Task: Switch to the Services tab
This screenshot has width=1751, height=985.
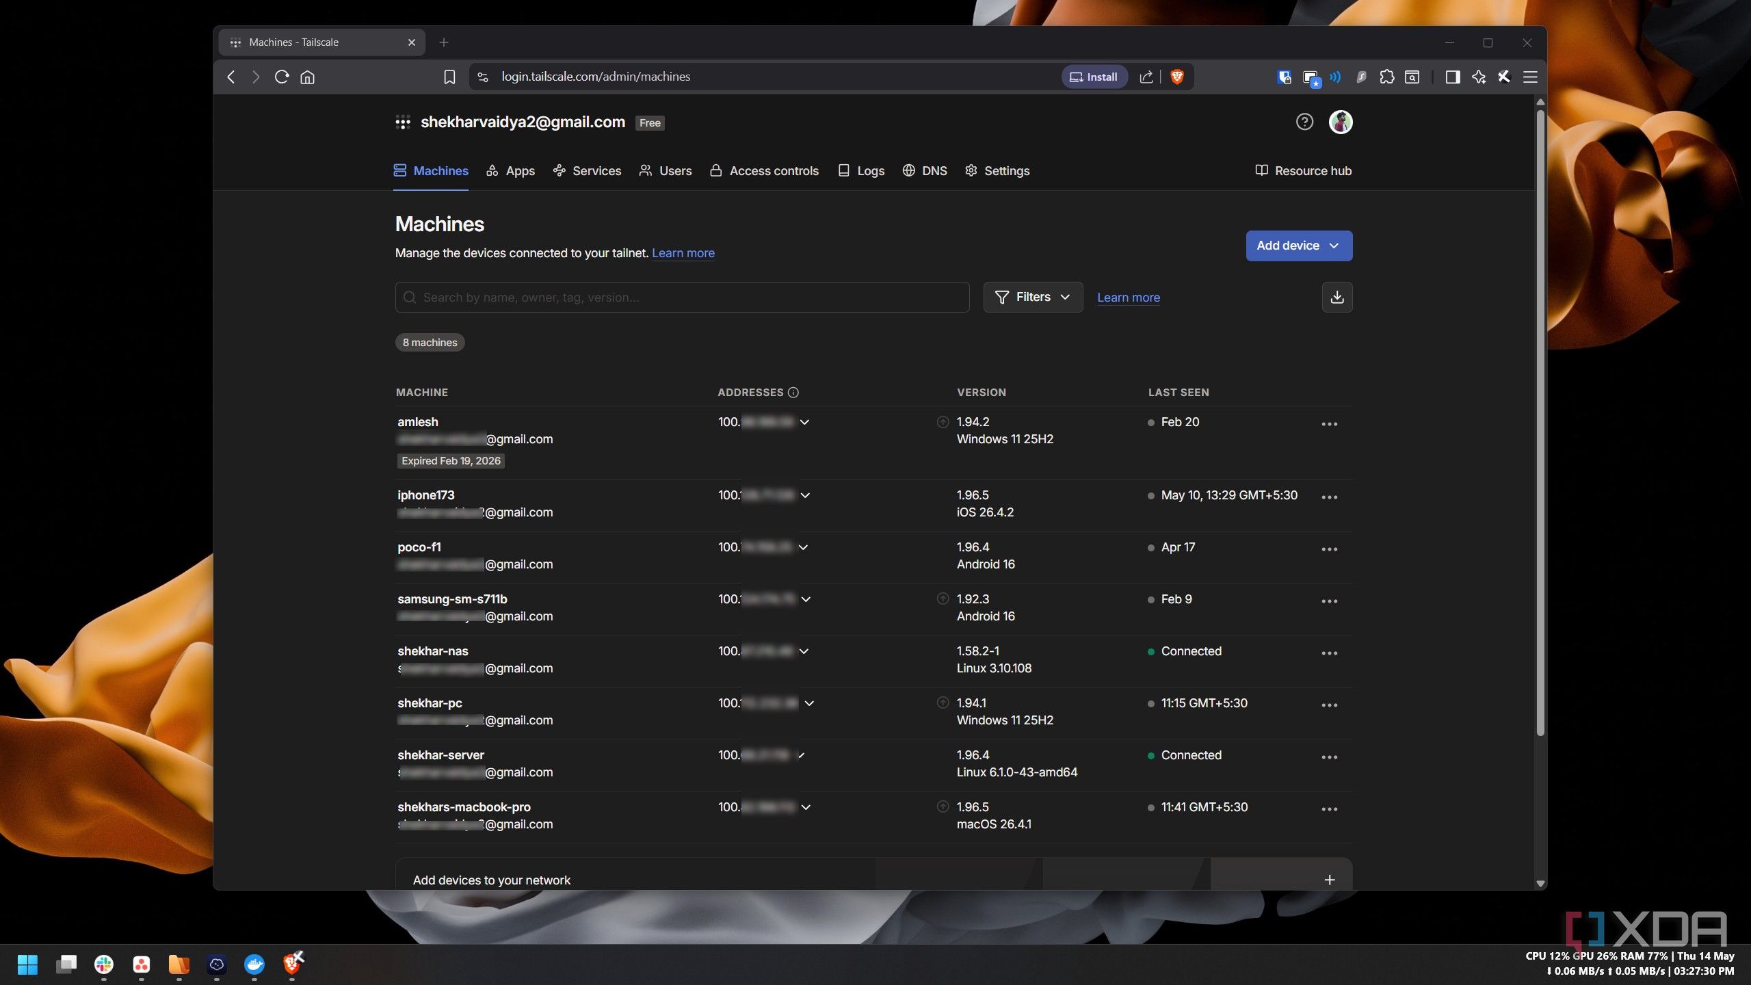Action: pos(588,171)
